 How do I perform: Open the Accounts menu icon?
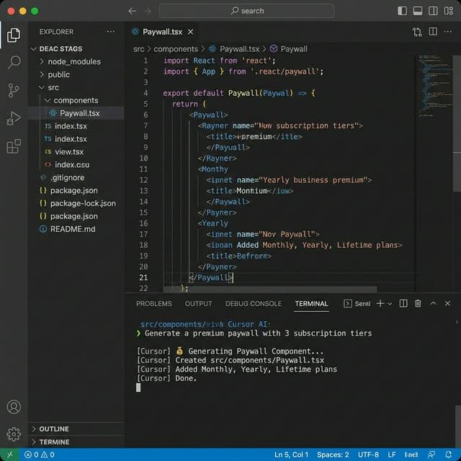(x=14, y=407)
